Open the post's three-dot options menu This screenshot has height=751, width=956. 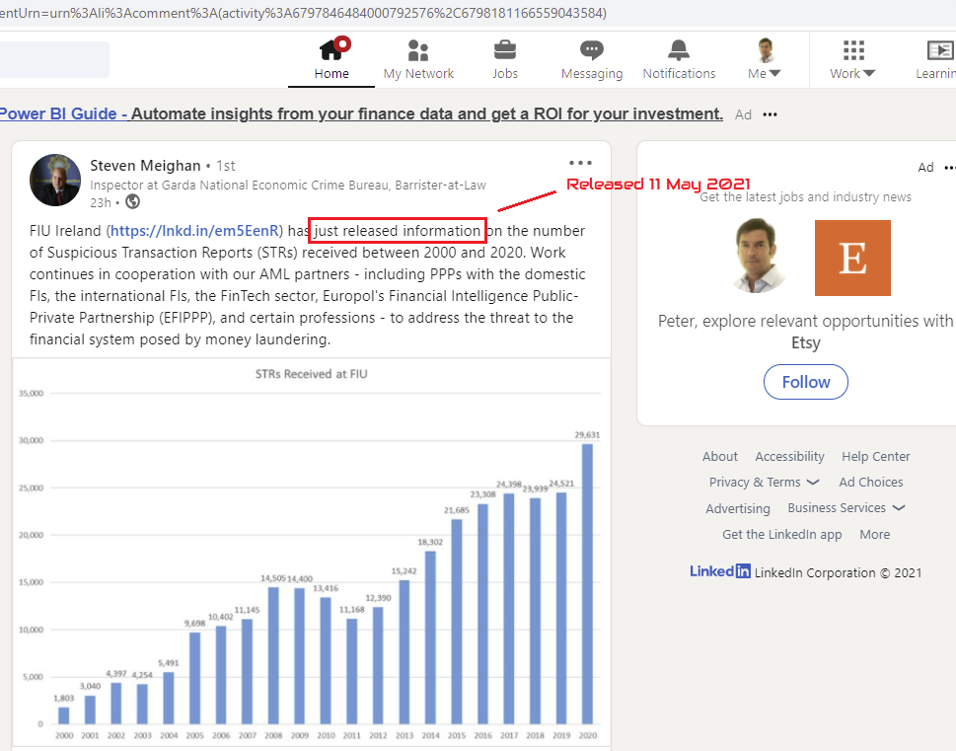580,163
